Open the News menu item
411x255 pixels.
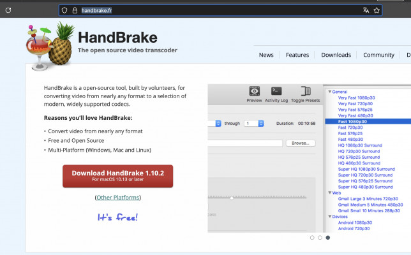tap(266, 55)
